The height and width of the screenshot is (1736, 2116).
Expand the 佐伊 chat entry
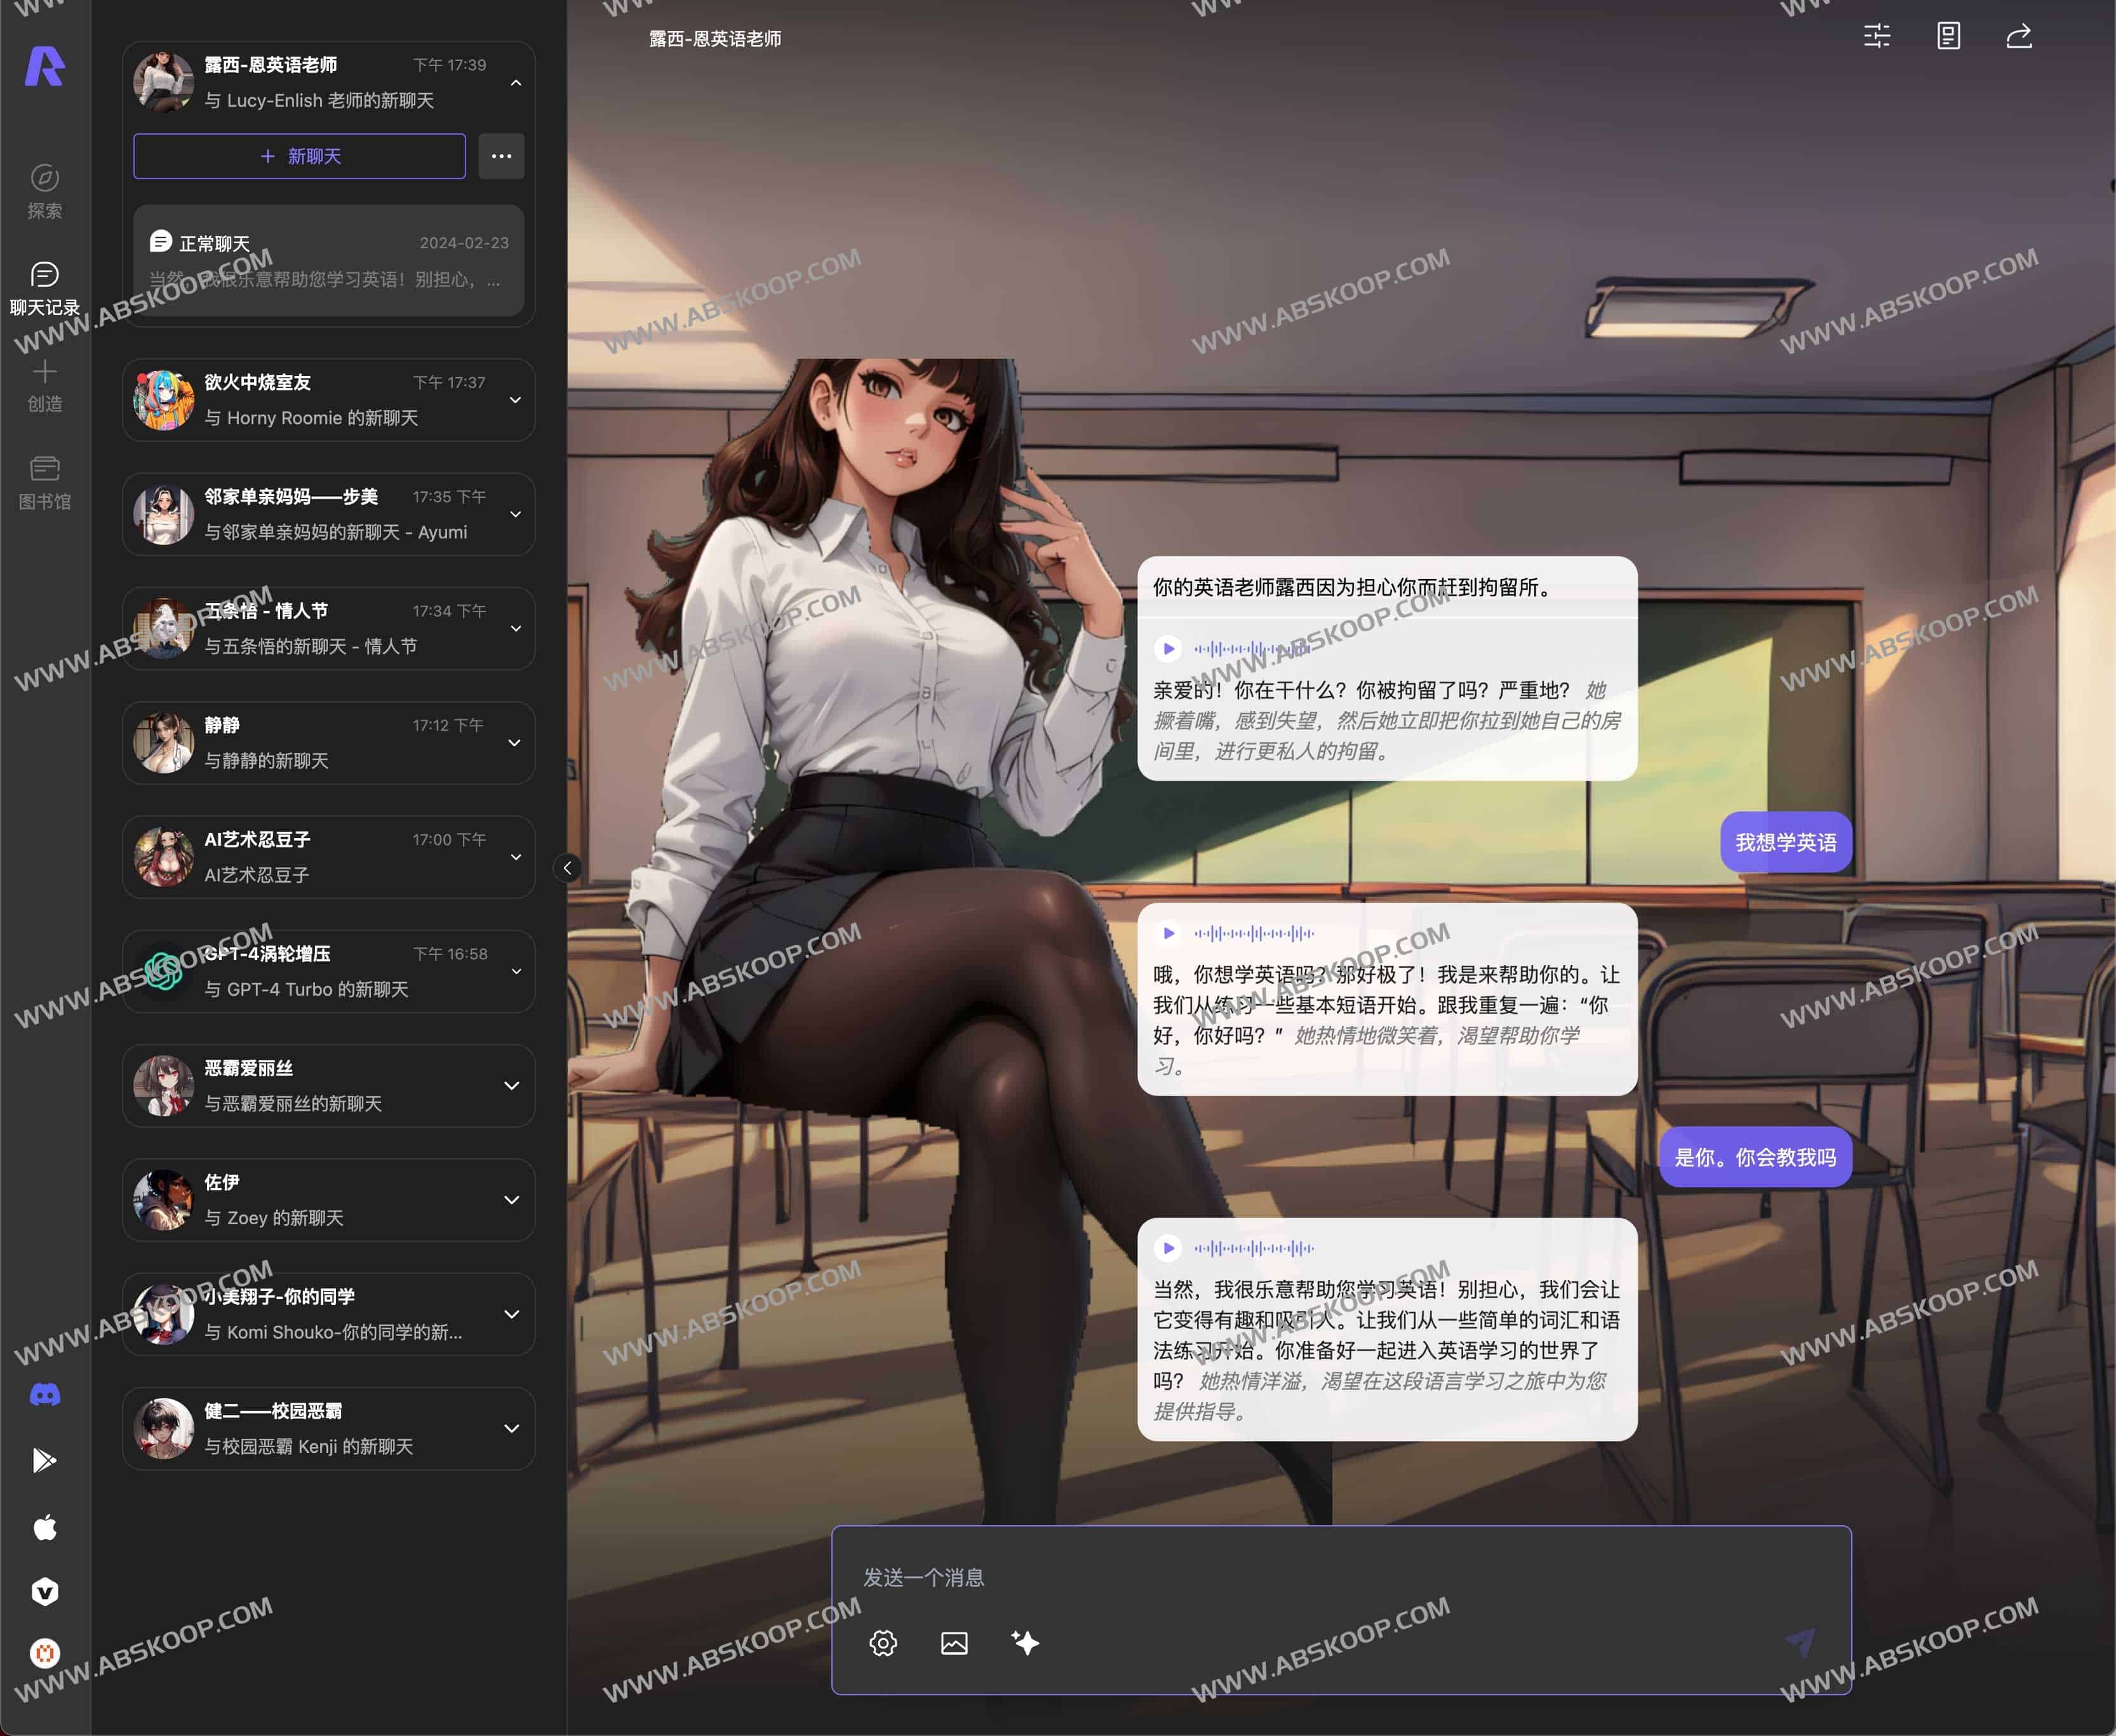point(512,1200)
